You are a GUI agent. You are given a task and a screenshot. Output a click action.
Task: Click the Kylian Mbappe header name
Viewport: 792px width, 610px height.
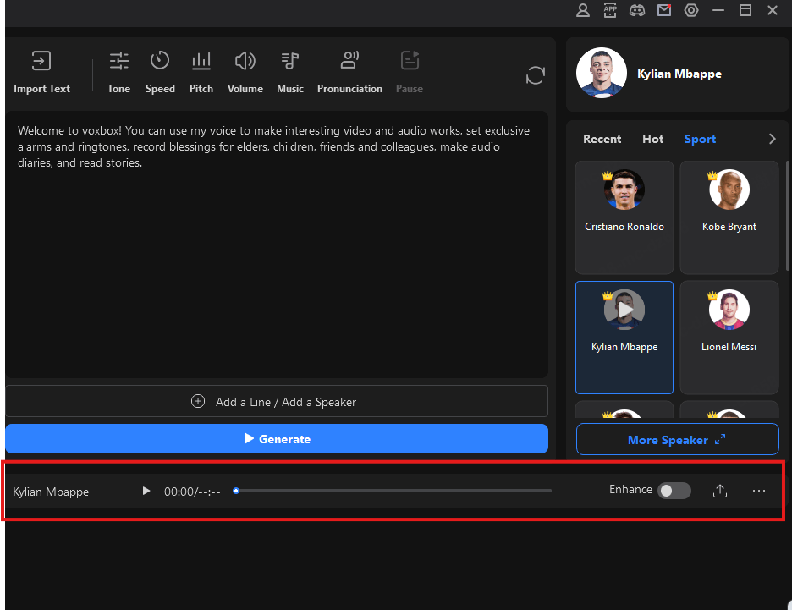click(x=679, y=74)
